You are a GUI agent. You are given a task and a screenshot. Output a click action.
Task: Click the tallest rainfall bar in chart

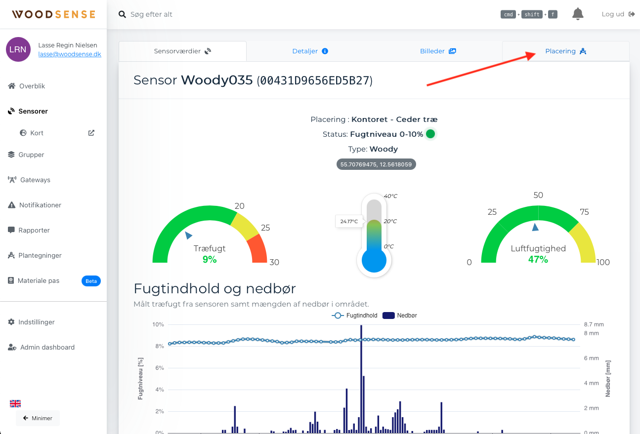(361, 379)
